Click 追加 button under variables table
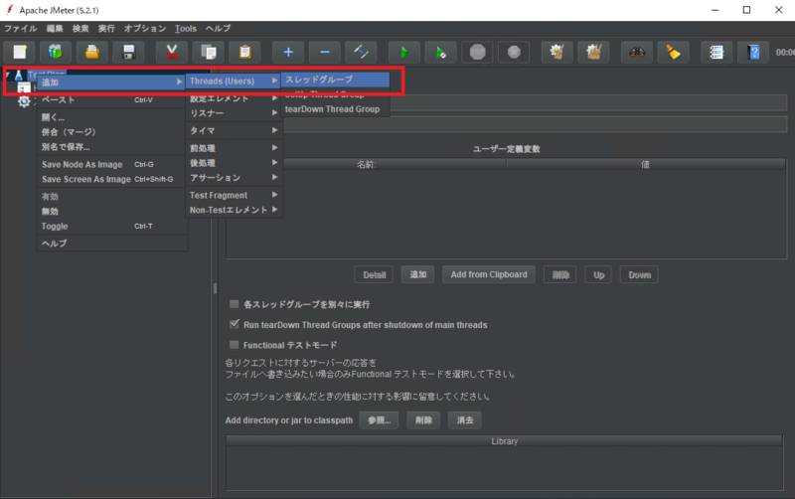The height and width of the screenshot is (499, 795). click(417, 275)
